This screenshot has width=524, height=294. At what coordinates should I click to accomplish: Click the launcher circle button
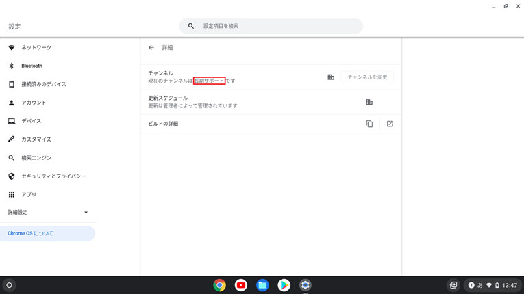9,285
